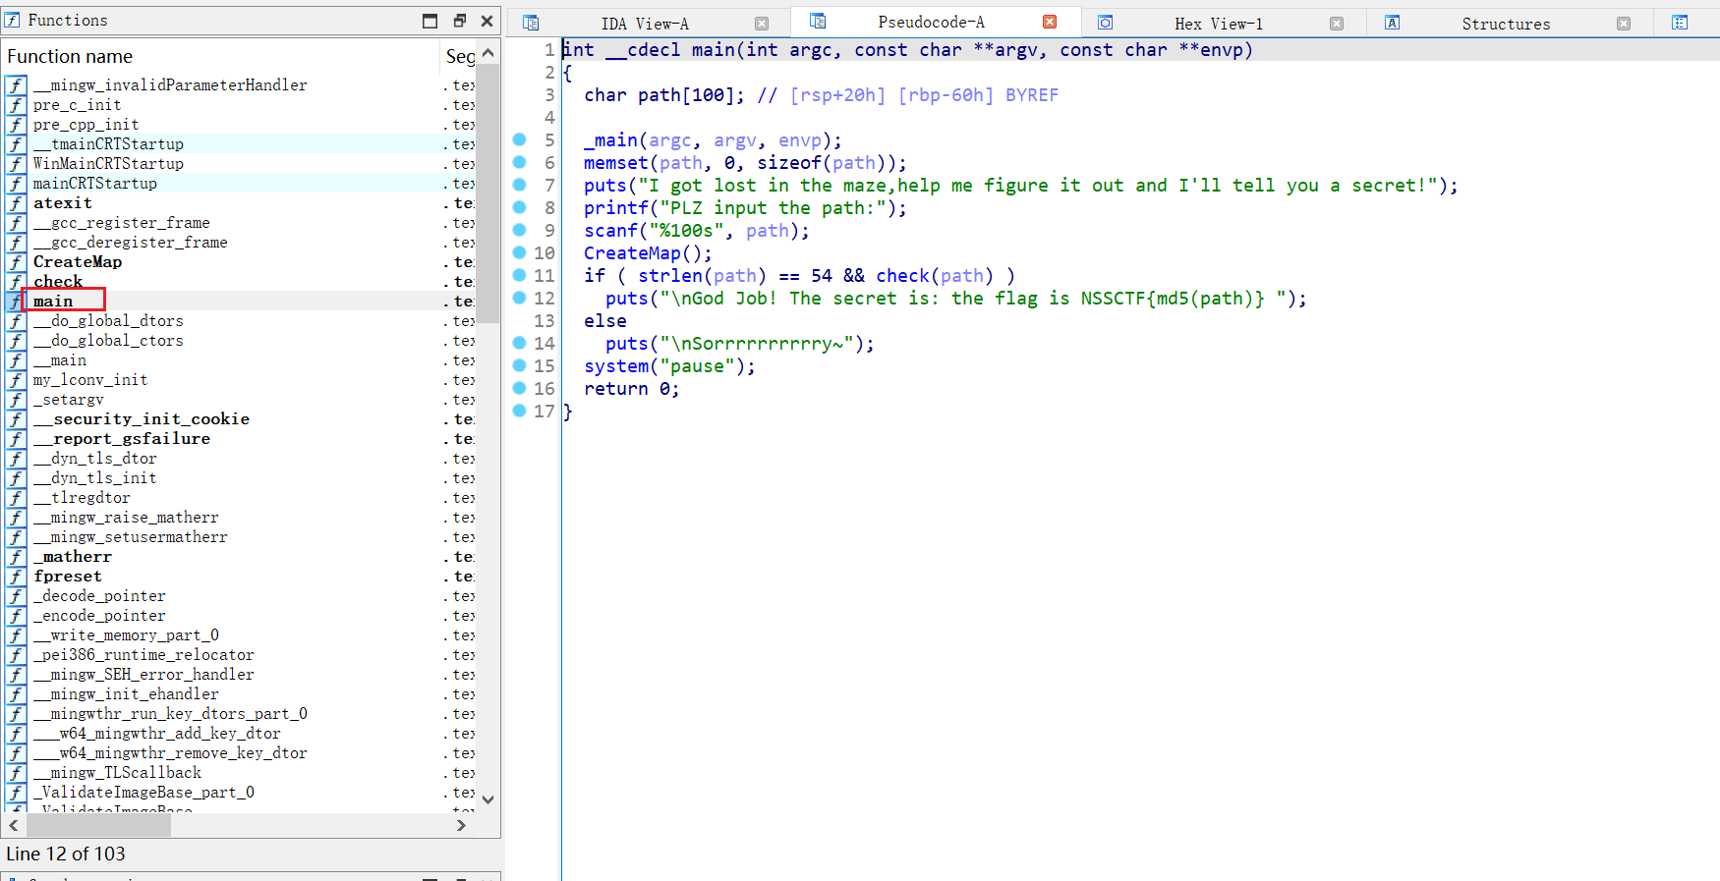Toggle breakpoint dot on line 7
This screenshot has width=1720, height=881.
[x=520, y=185]
